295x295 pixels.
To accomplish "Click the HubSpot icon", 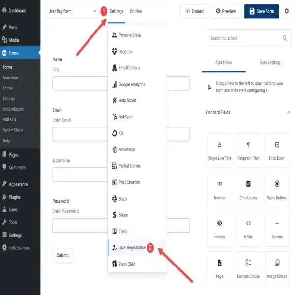I will (x=114, y=117).
